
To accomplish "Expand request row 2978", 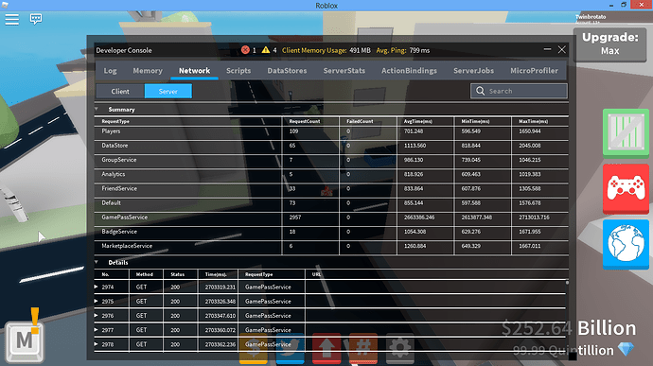I will [x=97, y=344].
